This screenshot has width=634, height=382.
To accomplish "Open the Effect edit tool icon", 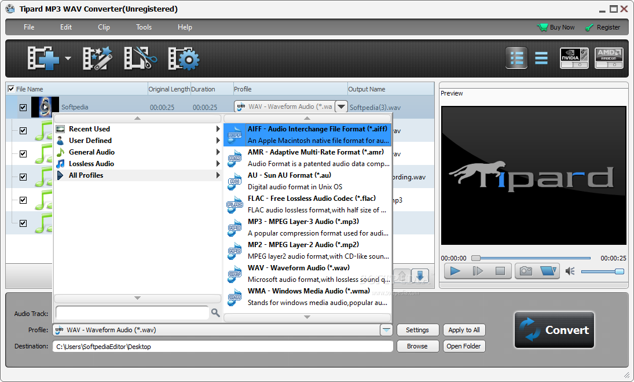I will [97, 58].
